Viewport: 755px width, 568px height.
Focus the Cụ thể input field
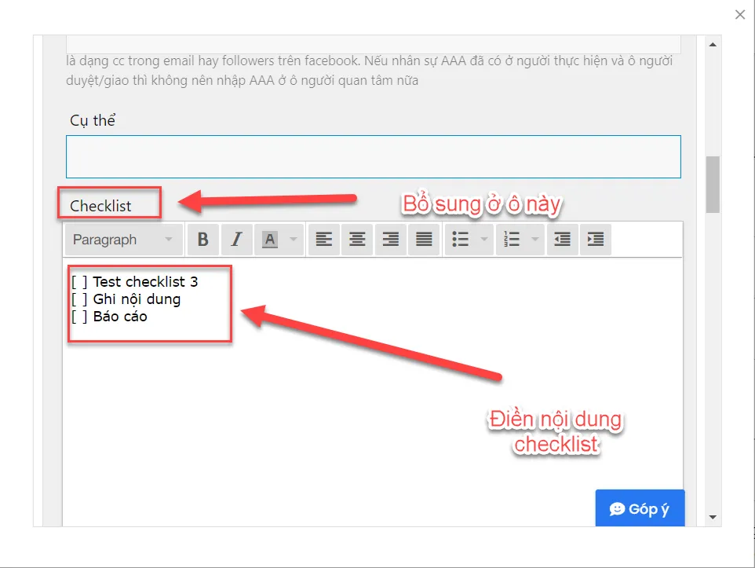pos(373,156)
